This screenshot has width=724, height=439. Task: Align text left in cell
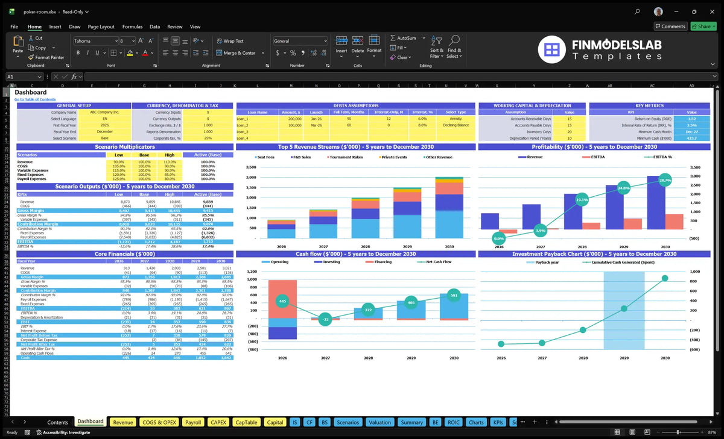[x=165, y=53]
